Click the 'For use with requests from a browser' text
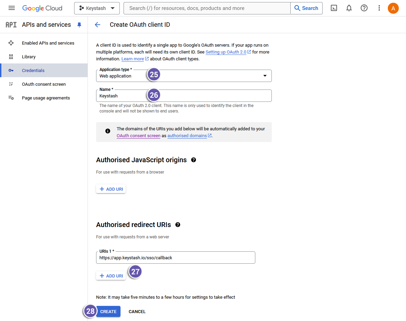 pos(130,172)
